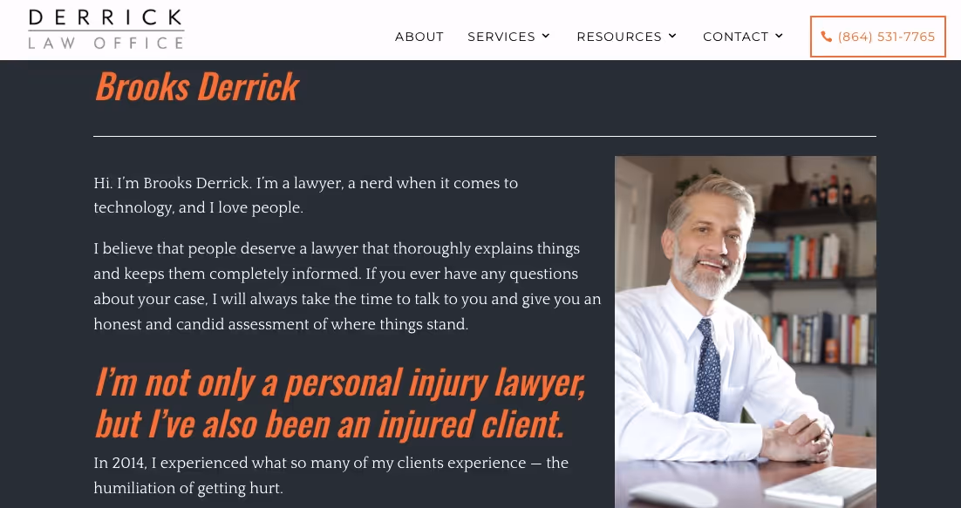
Task: Click the white divider line under the name
Action: point(484,136)
